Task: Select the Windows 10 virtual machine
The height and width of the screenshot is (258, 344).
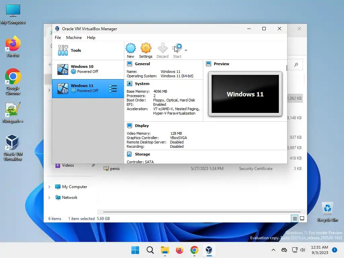Action: point(88,70)
